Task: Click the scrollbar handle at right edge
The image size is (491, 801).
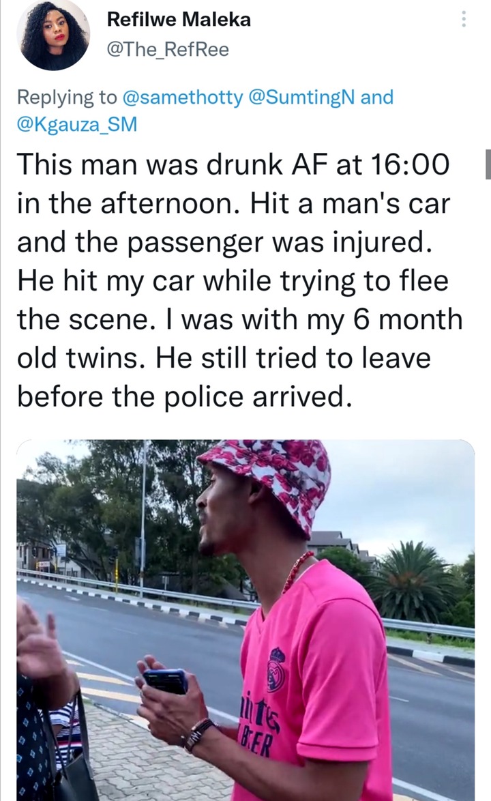Action: pyautogui.click(x=488, y=164)
